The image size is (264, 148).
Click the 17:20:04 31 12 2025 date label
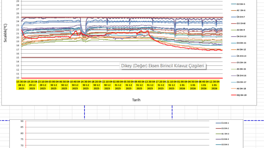[x=161, y=85]
